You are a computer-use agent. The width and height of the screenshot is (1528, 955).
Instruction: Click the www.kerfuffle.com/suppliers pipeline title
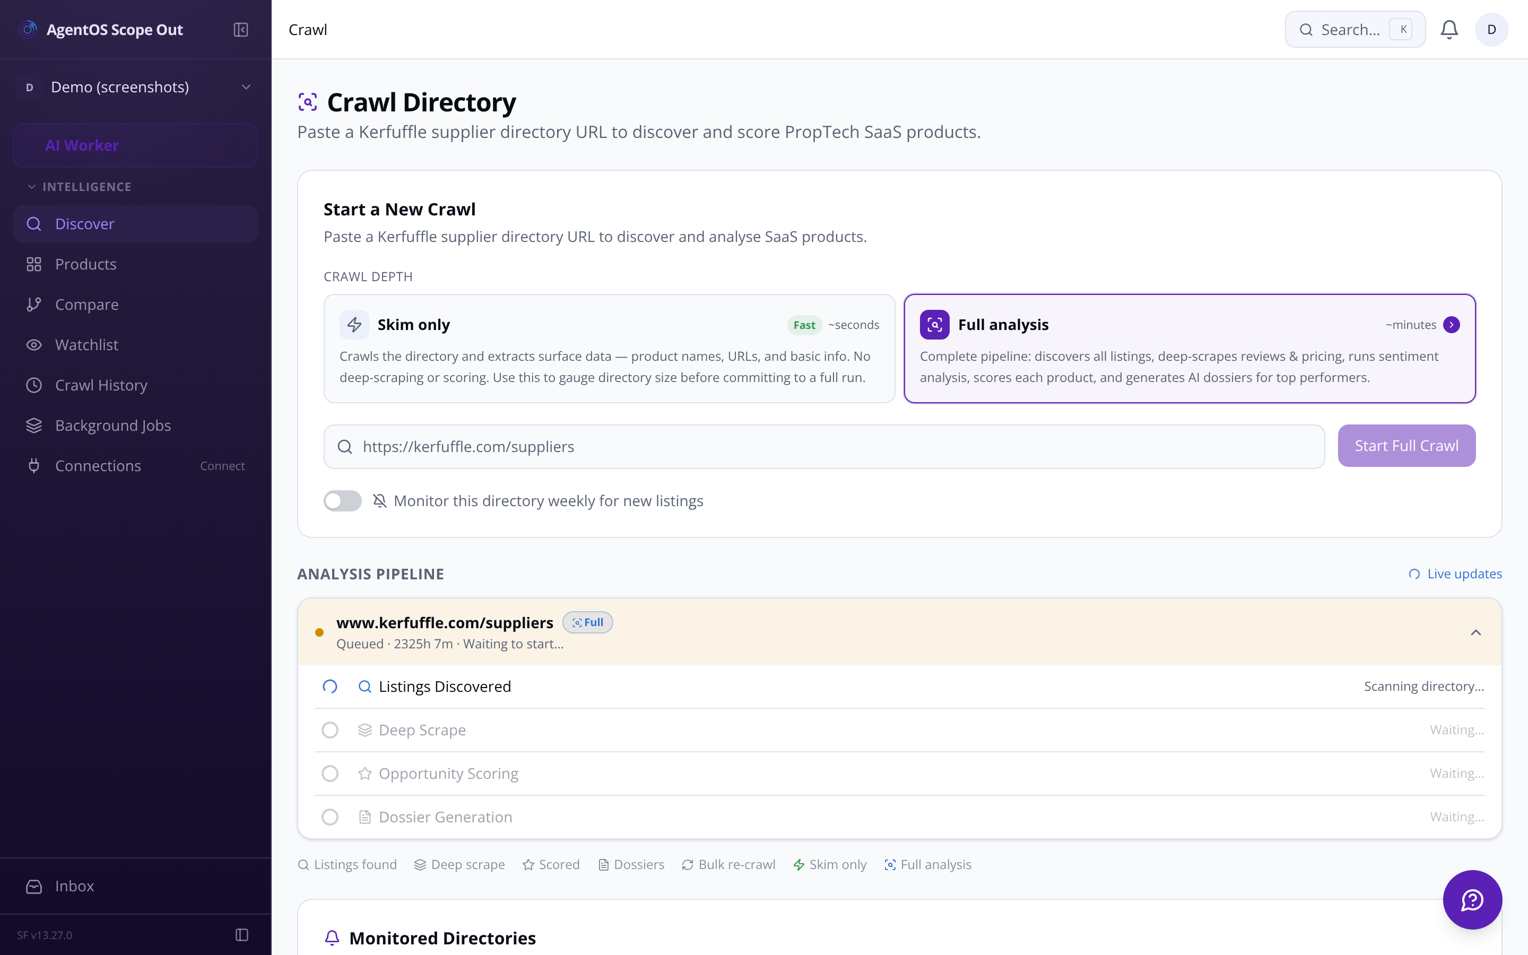[445, 622]
